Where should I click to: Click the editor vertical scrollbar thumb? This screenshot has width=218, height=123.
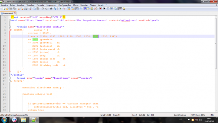tap(216, 43)
